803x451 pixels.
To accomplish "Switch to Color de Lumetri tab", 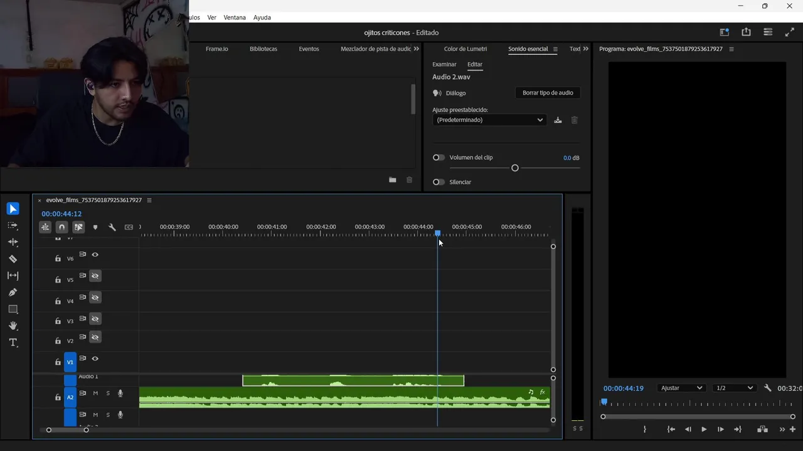I will tap(465, 49).
